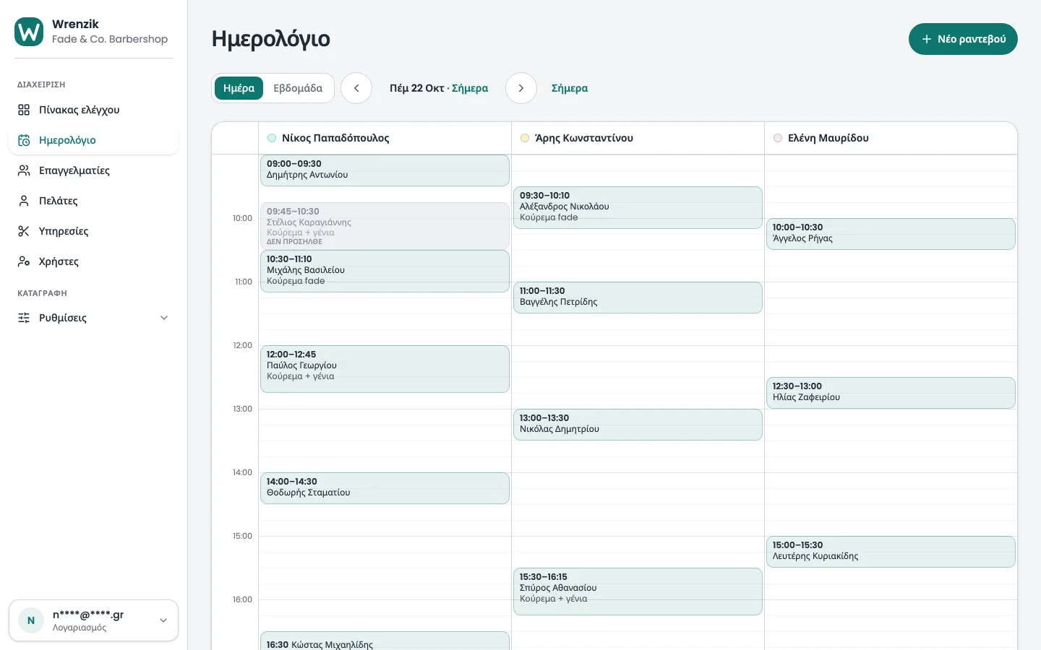Open Άγγελος Ρήγας 10:00 appointment
This screenshot has width=1041, height=650.
891,234
